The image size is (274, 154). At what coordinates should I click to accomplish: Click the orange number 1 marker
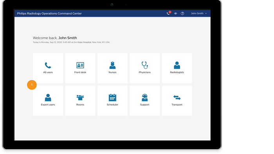32,85
